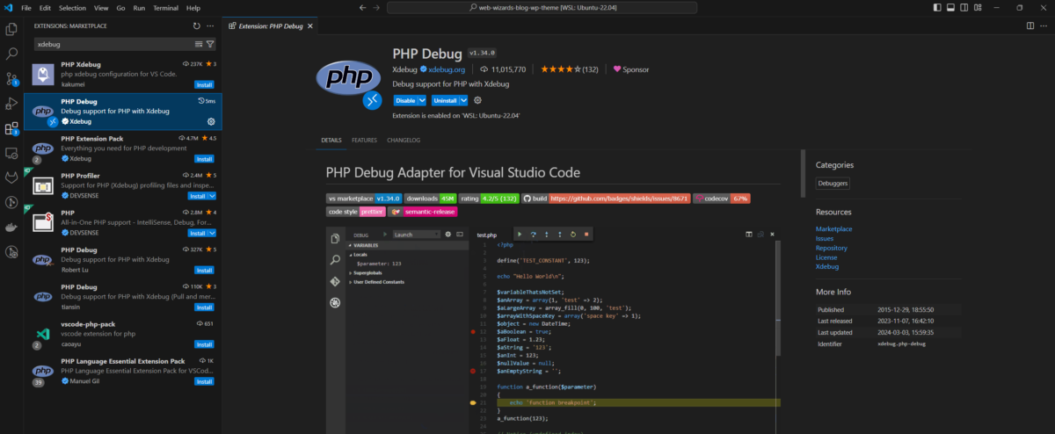Open the License resource link
Viewport: 1055px width, 434px height.
[x=827, y=257]
